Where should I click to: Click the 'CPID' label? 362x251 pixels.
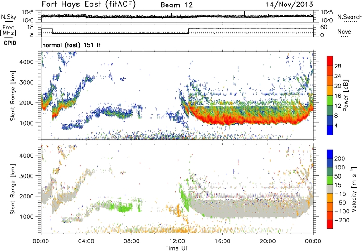10,43
